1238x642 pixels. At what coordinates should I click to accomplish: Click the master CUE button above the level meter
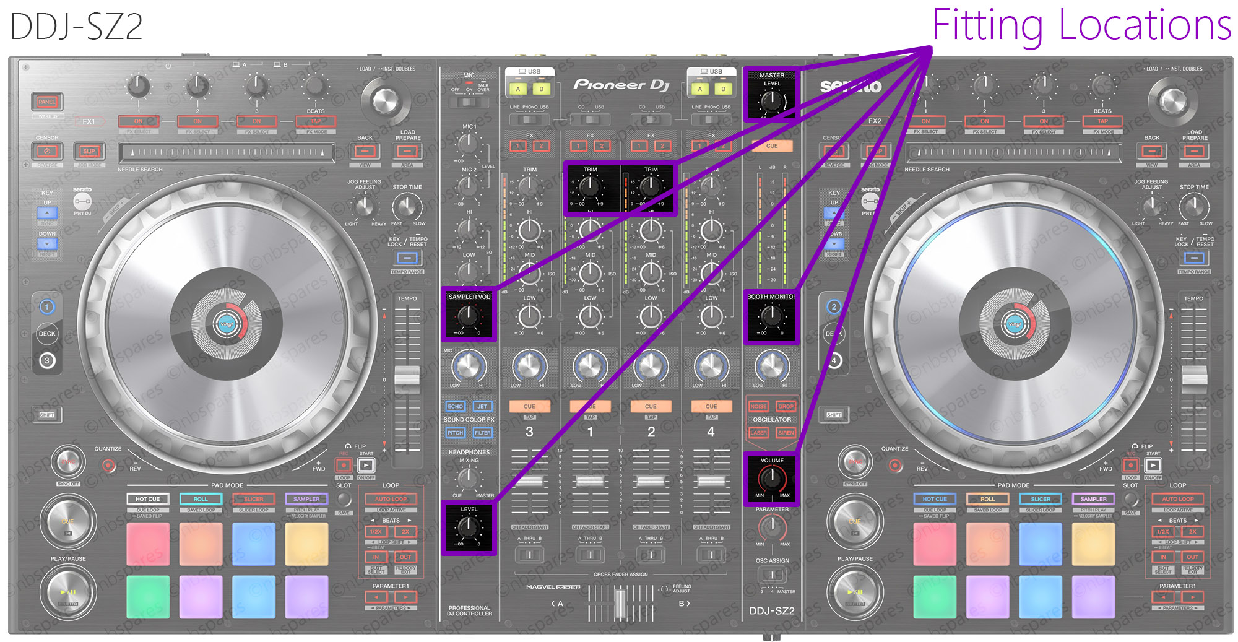coord(772,146)
